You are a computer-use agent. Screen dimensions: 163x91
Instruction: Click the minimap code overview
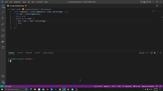(x=156, y=11)
